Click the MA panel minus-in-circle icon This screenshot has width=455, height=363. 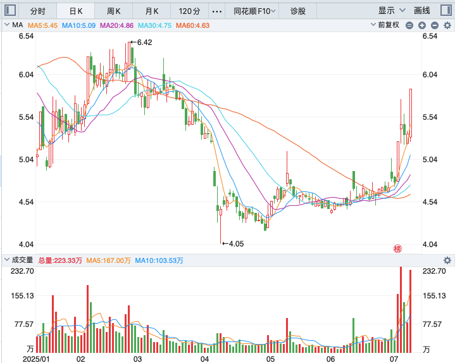(409, 25)
